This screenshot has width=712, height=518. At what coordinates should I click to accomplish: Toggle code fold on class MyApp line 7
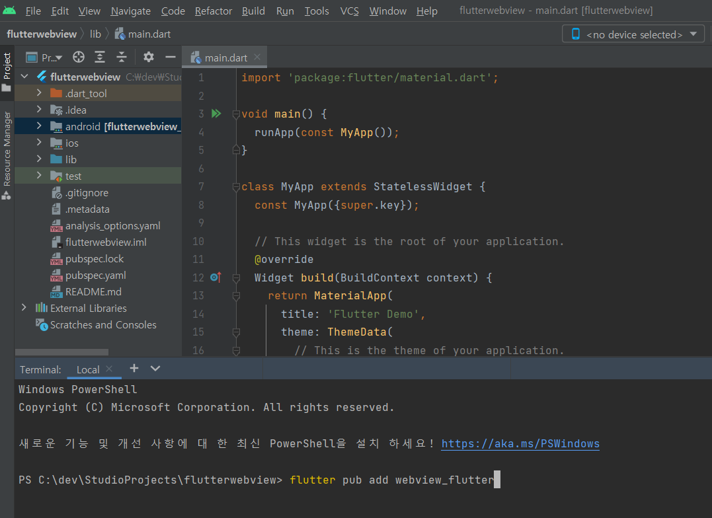tap(236, 186)
